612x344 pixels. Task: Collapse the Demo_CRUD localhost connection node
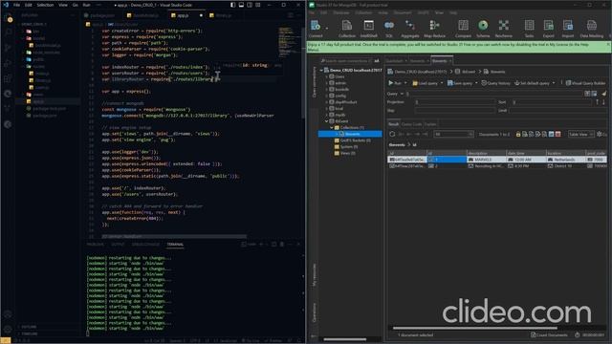click(321, 70)
